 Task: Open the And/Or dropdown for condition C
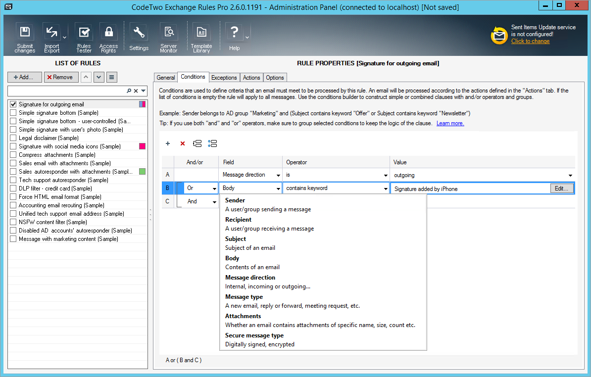point(214,201)
